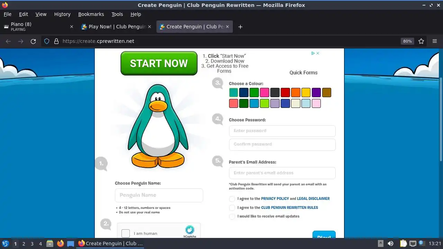Open the volume control in system tray
The width and height of the screenshot is (443, 249).
(x=390, y=243)
